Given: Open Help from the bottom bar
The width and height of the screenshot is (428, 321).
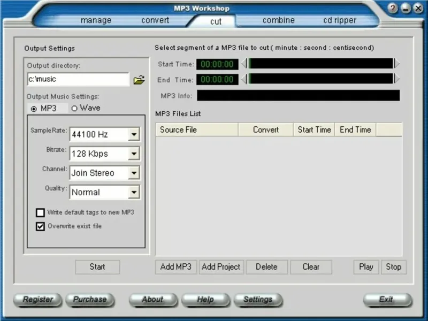Looking at the screenshot, I should pos(205,300).
